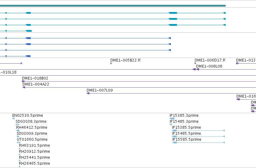Click the arrowhead starting the DME1-004A22 span
256x168 pixels.
[24, 87]
